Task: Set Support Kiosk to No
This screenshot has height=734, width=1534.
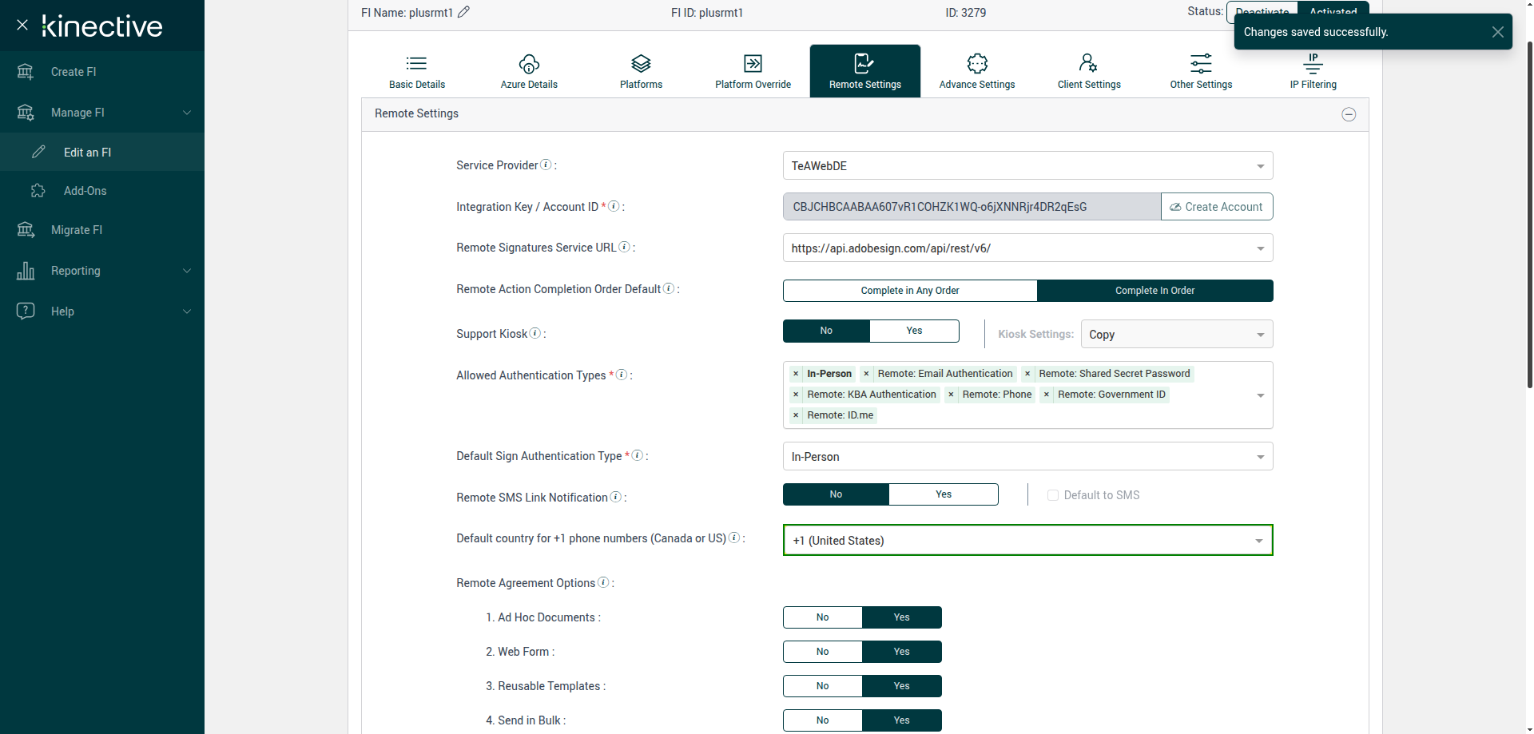Action: [826, 331]
